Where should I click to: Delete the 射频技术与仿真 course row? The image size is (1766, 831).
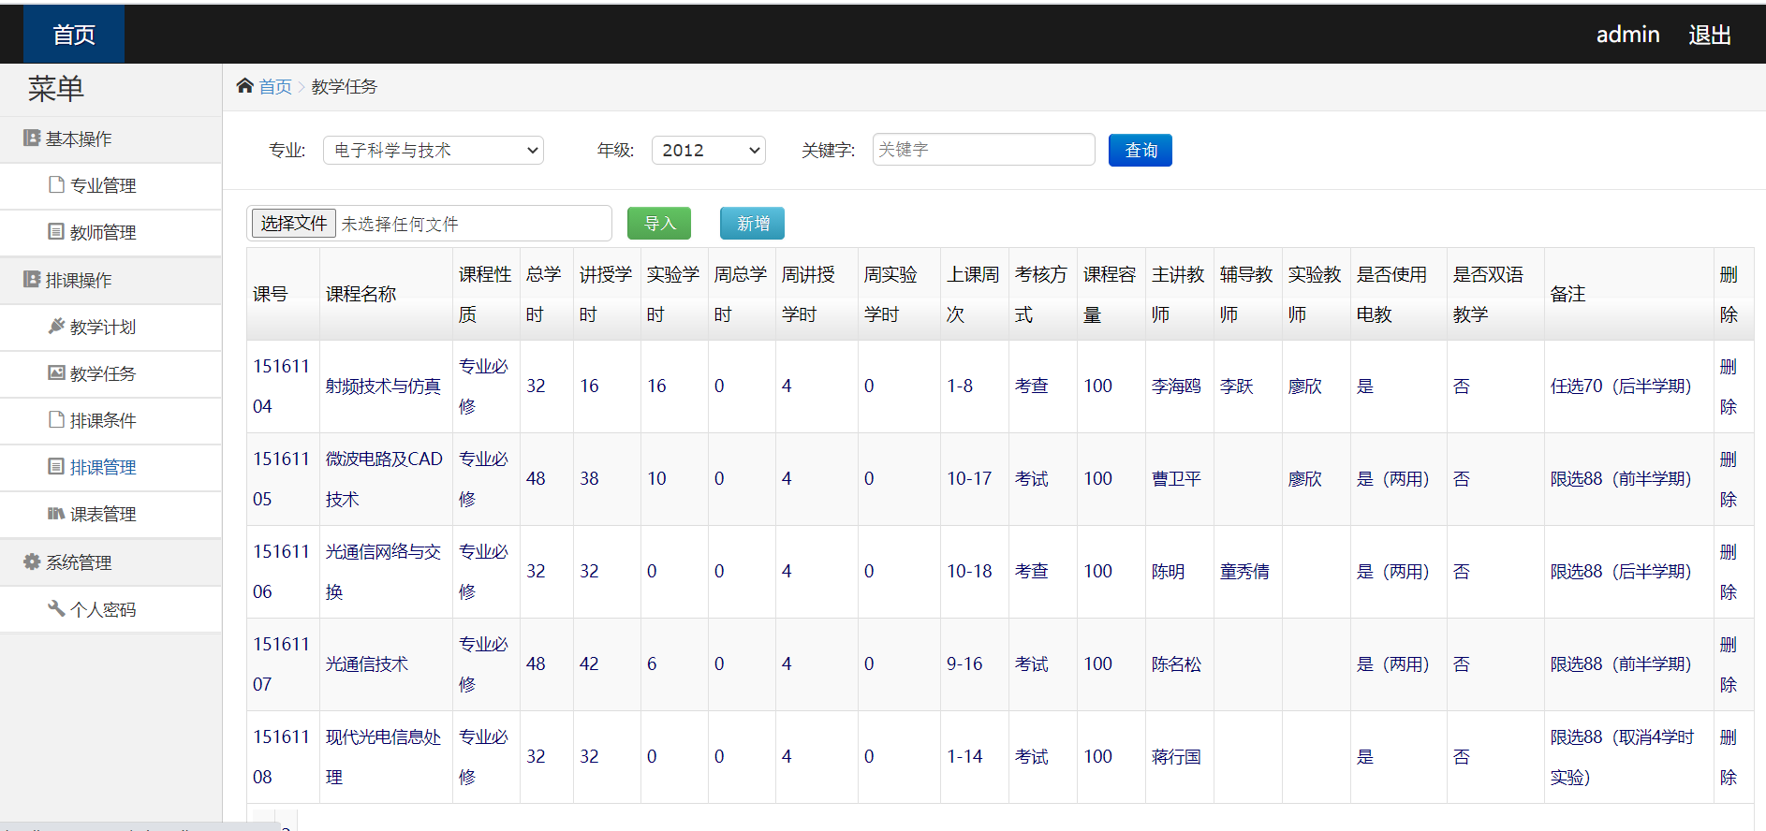point(1729,386)
